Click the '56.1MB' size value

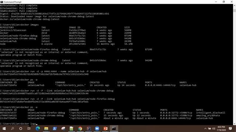(x=129, y=44)
